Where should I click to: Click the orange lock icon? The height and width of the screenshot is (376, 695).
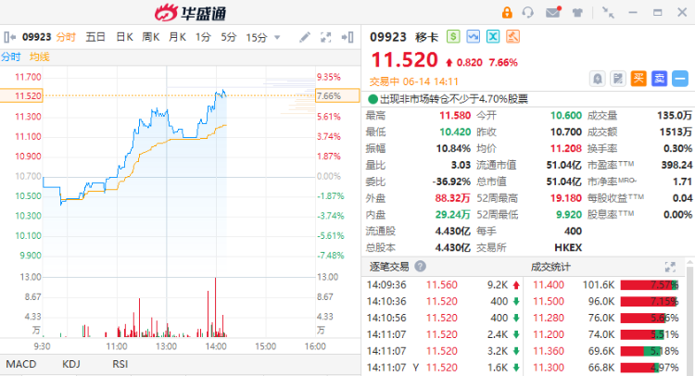click(507, 12)
